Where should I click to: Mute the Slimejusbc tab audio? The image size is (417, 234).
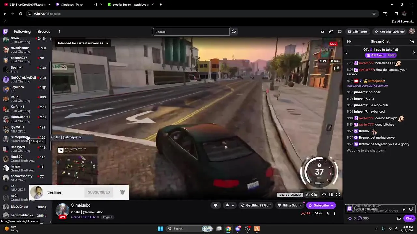coord(96,5)
